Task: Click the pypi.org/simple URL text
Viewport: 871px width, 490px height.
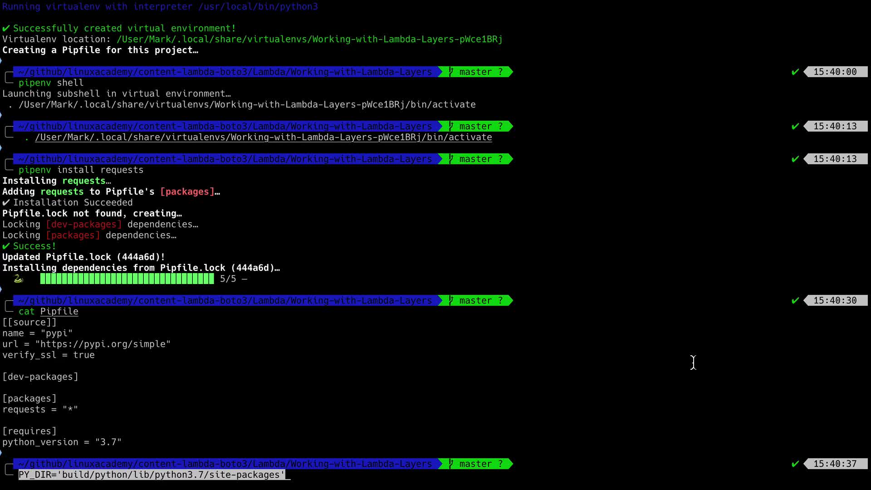Action: pos(103,344)
